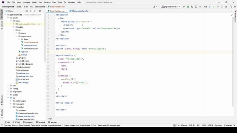The width and height of the screenshot is (237, 133).
Task: Click the green inspection checkmark in editor
Action: pos(232,15)
